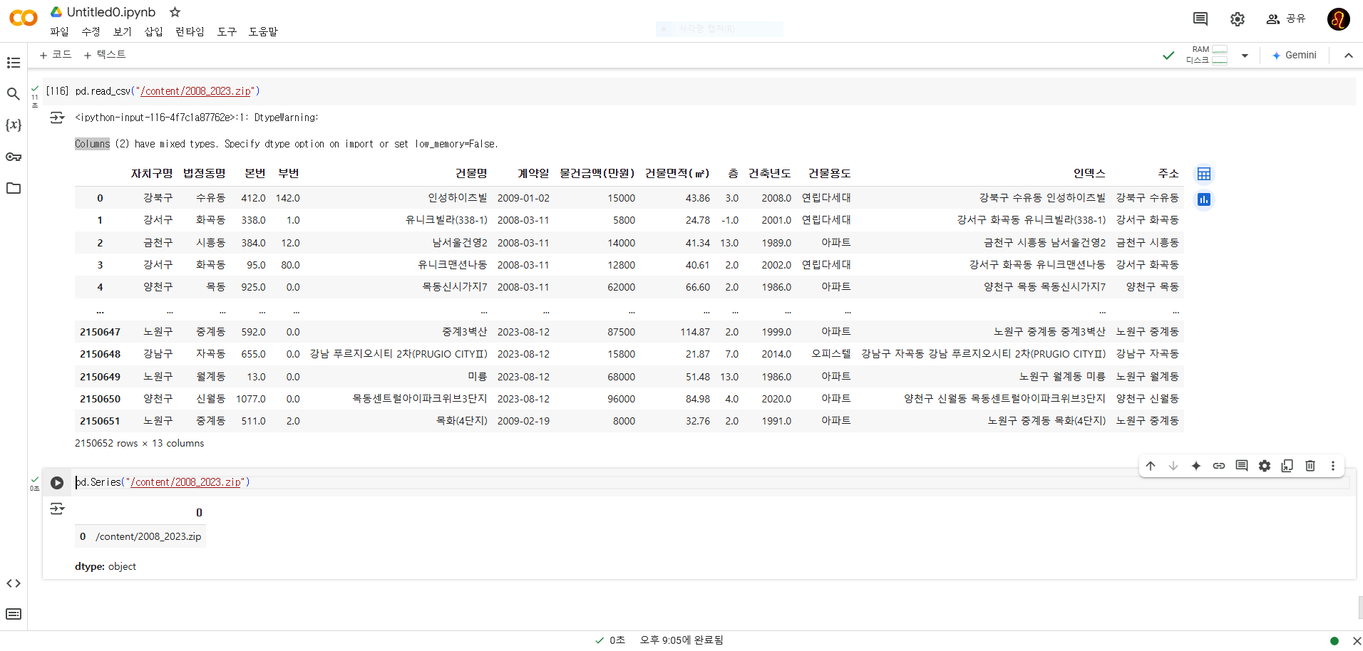The image size is (1363, 651).
Task: Copy link to cell icon
Action: point(1219,466)
